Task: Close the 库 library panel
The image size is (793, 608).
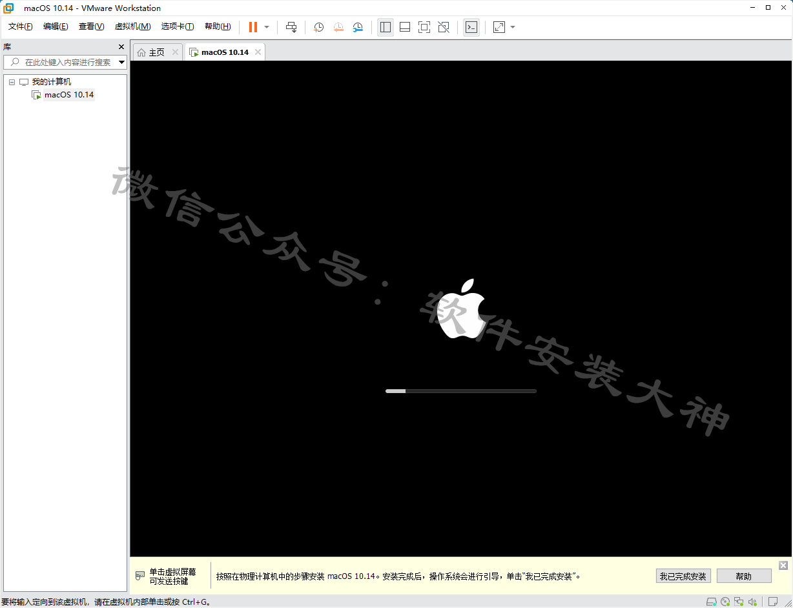Action: click(121, 47)
